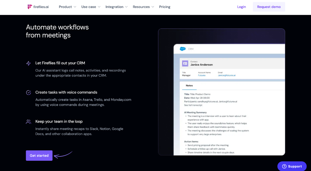Screen dimensions: 311x171
Task: Click the question mark icon in Support
Action: 284,166
